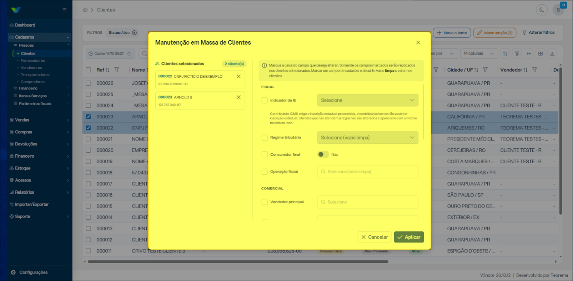Close the Manutenção em Massa dialog

[x=418, y=42]
